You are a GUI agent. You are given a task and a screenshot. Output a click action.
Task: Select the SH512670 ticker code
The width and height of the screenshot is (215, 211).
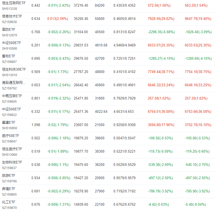(x=10, y=35)
